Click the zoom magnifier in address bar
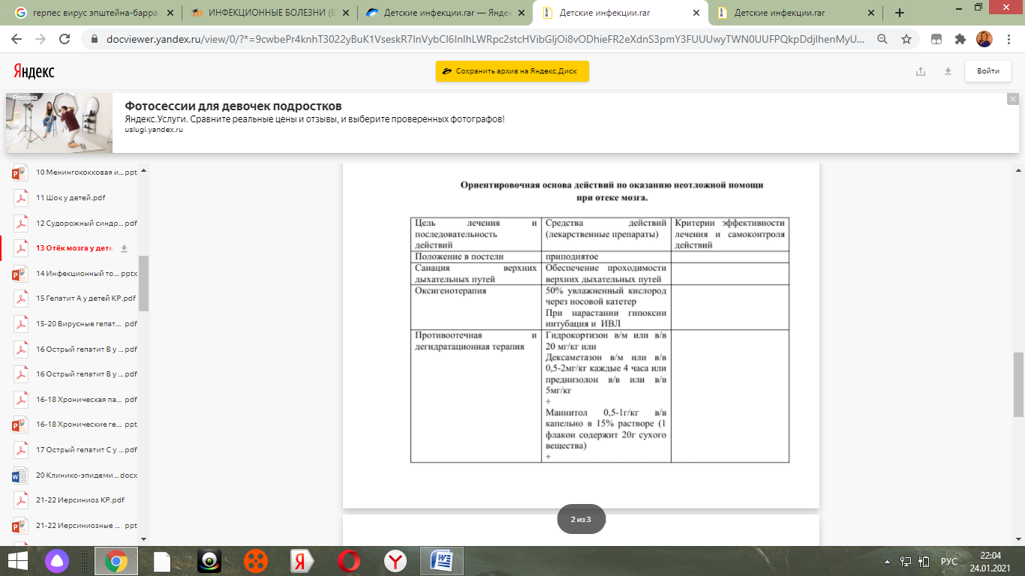Image resolution: width=1025 pixels, height=576 pixels. [x=882, y=39]
